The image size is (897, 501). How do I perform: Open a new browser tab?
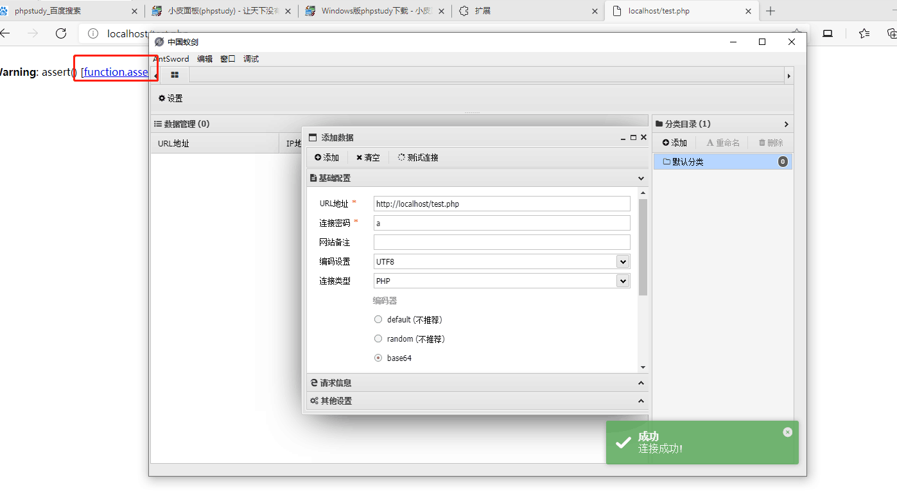[x=771, y=11]
